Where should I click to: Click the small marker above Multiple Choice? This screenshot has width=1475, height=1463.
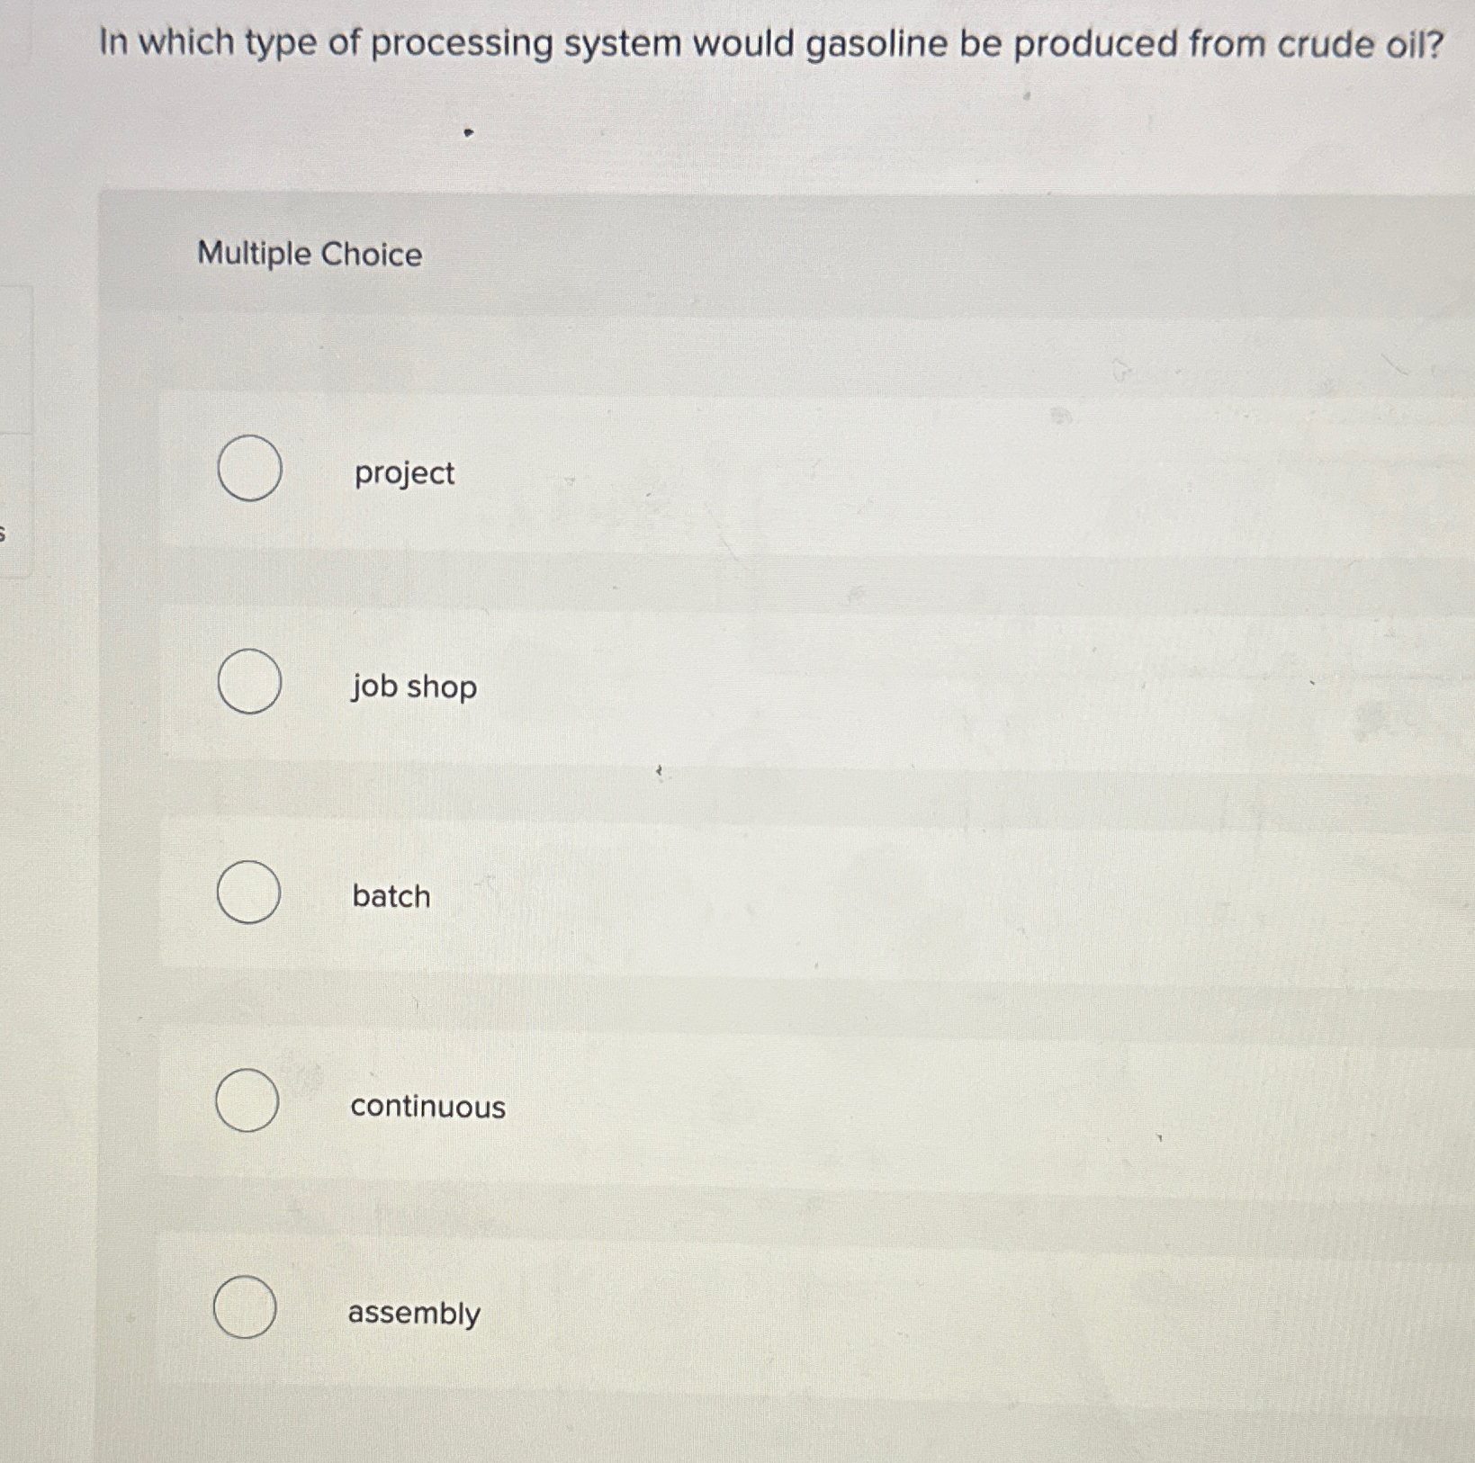(x=467, y=133)
